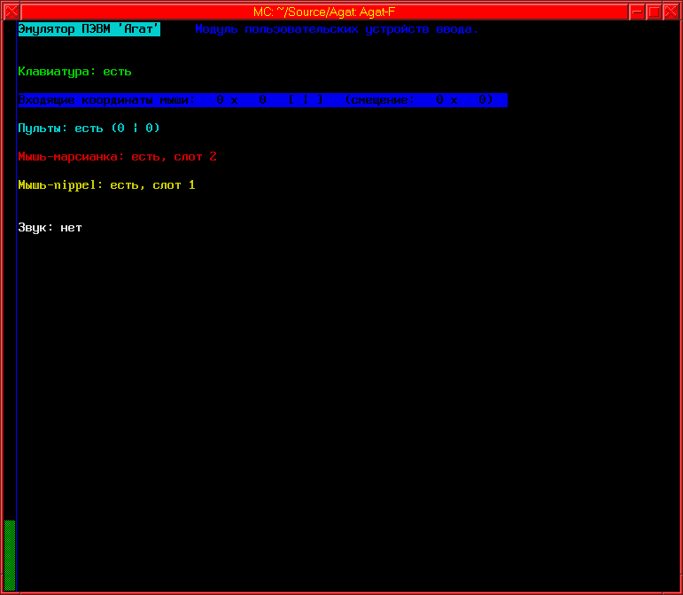Click the highlighted header 'Эмулятор ПЭВМ 'Агат''
The image size is (683, 595).
pyautogui.click(x=89, y=29)
